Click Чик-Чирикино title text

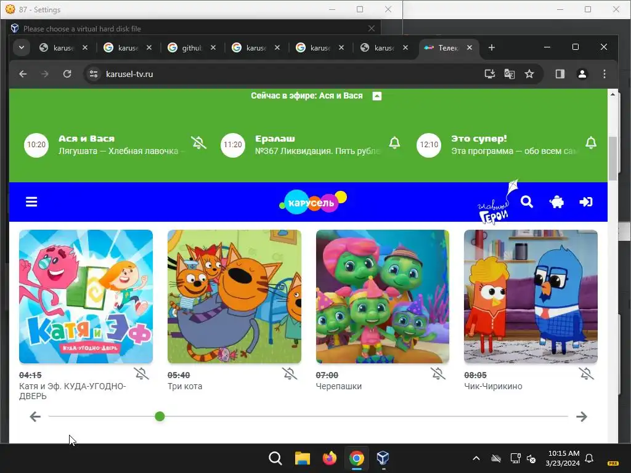pos(493,386)
